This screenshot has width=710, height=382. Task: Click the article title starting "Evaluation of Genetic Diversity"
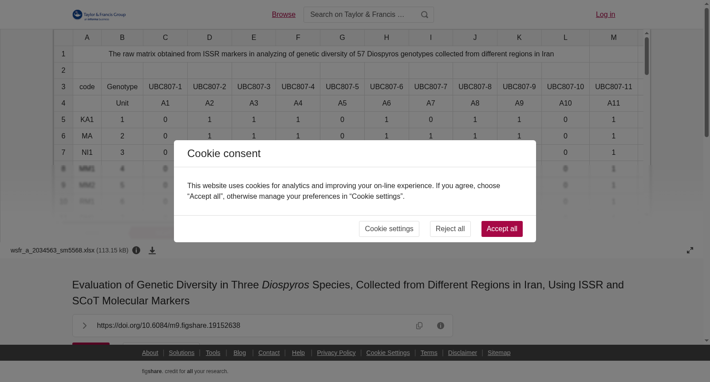pos(348,293)
